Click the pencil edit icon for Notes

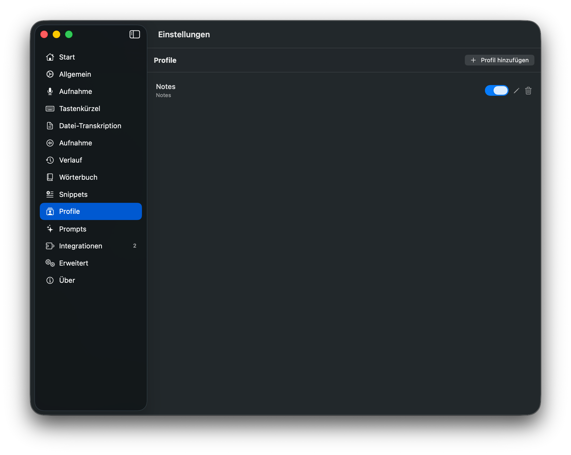click(x=516, y=91)
